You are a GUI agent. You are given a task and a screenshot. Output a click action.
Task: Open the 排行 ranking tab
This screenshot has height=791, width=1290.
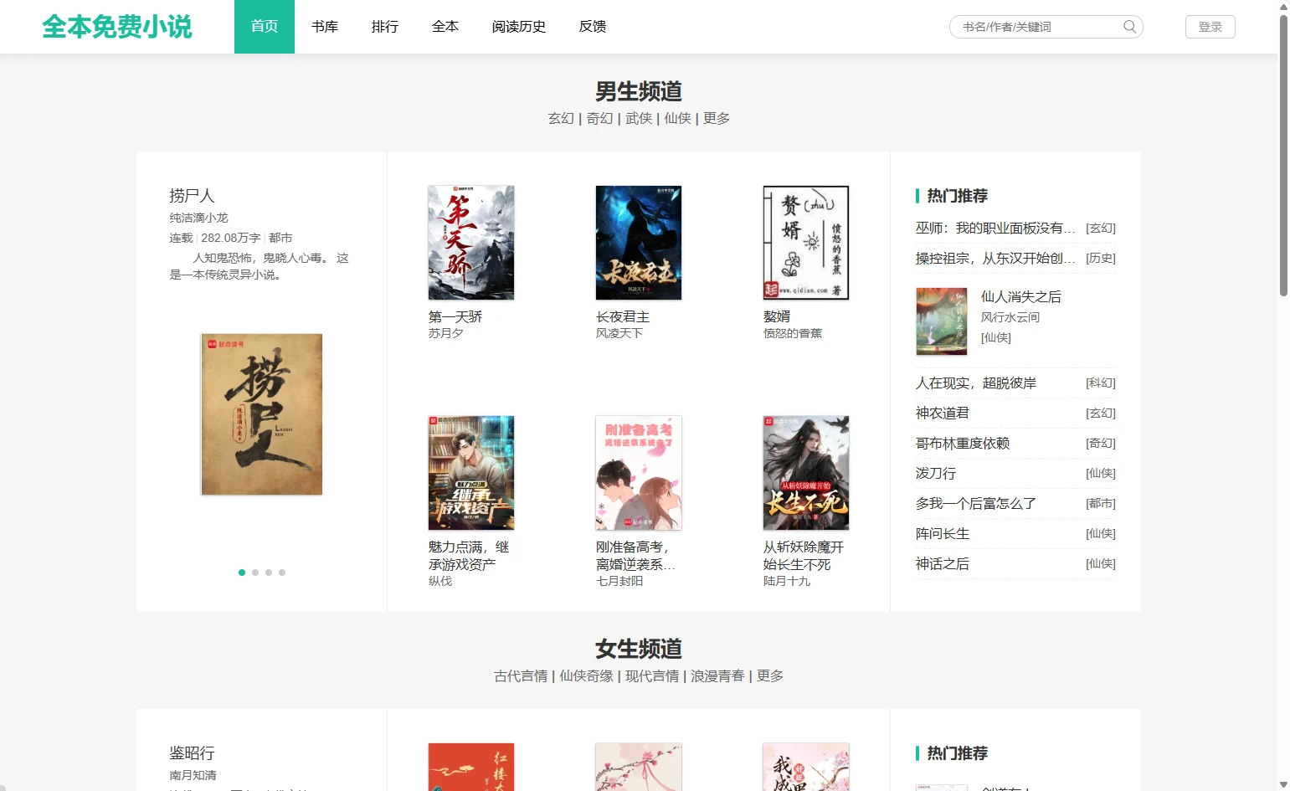[385, 27]
